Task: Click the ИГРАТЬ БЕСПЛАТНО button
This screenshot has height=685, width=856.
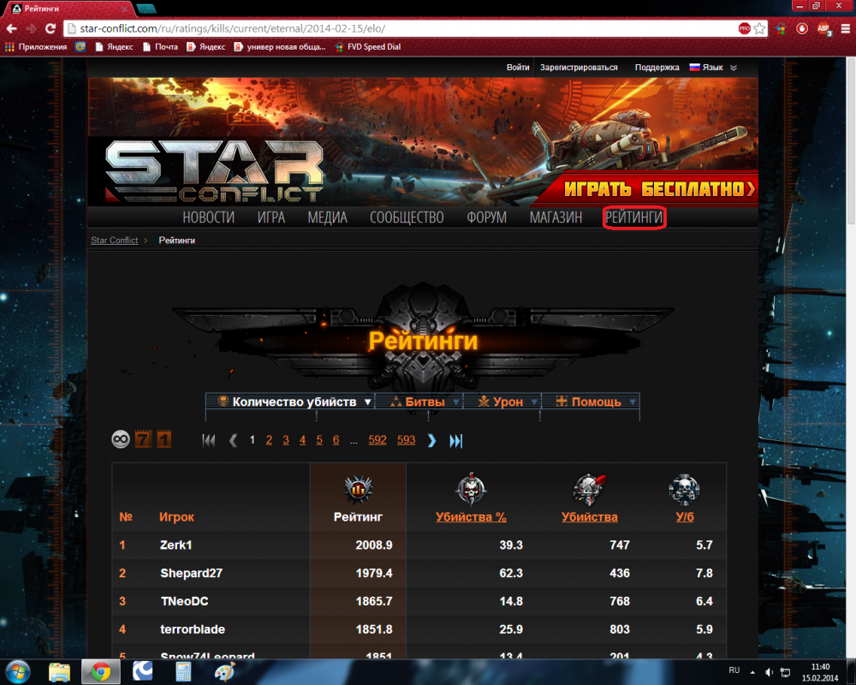Action: (658, 188)
